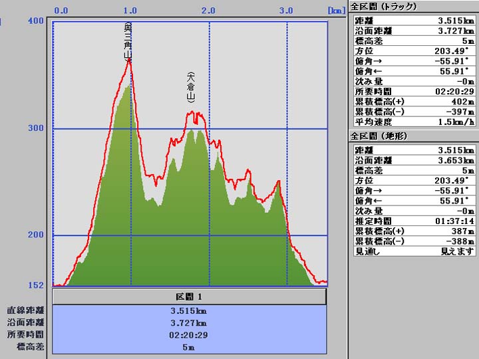479x359 pixels.
Task: Select the terrain 沿面距離 3.653km row
Action: [x=413, y=160]
